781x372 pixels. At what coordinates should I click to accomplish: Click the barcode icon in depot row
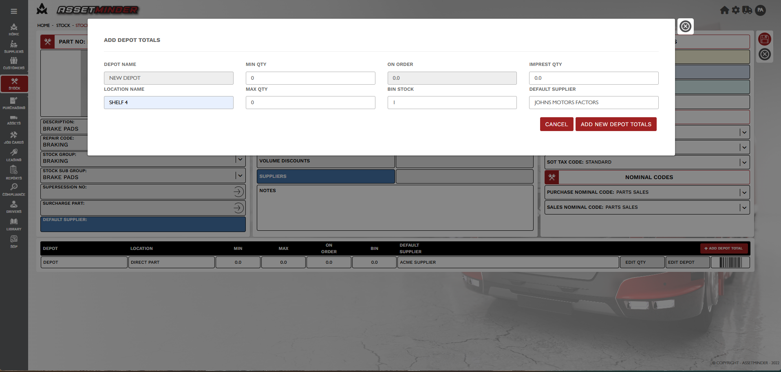tap(730, 263)
